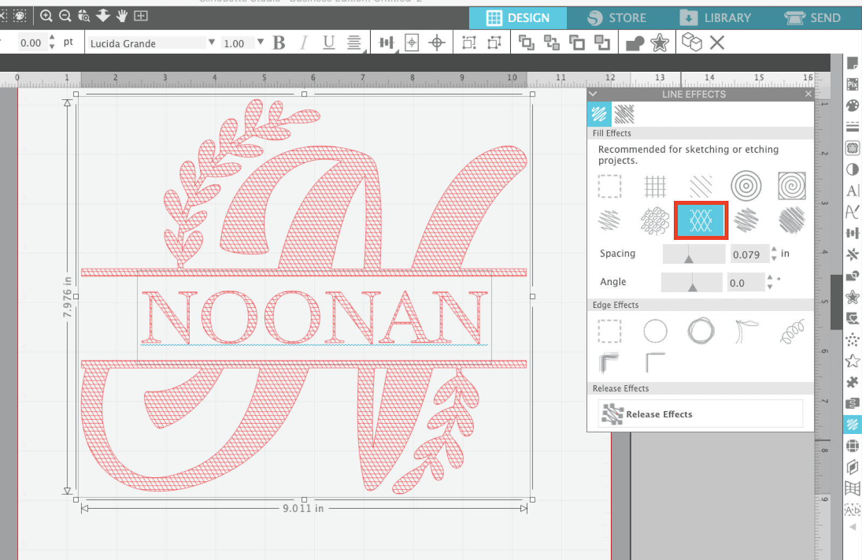
Task: Open the LIBRARY tab
Action: click(x=715, y=18)
